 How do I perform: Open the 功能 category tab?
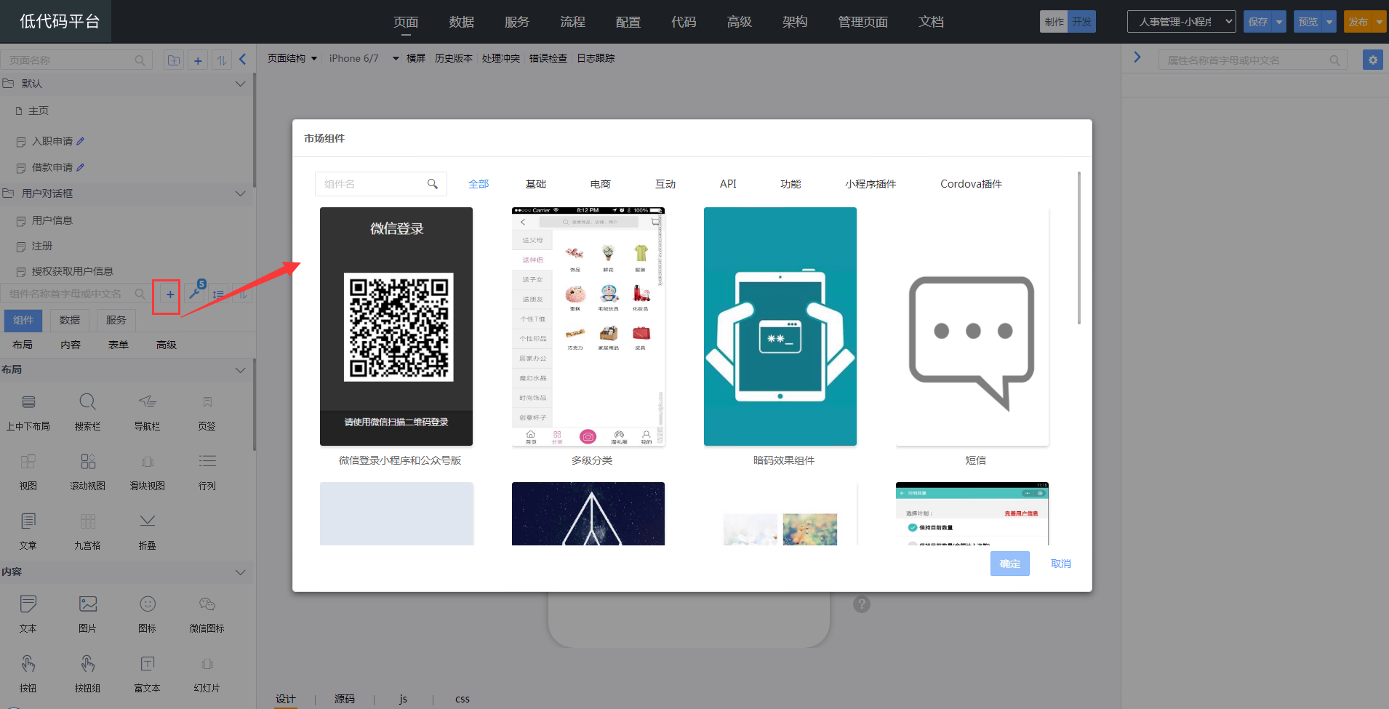pos(790,184)
